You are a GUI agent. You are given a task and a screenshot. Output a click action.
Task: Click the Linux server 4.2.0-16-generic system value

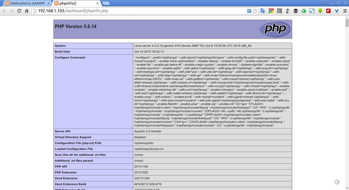[x=193, y=46]
